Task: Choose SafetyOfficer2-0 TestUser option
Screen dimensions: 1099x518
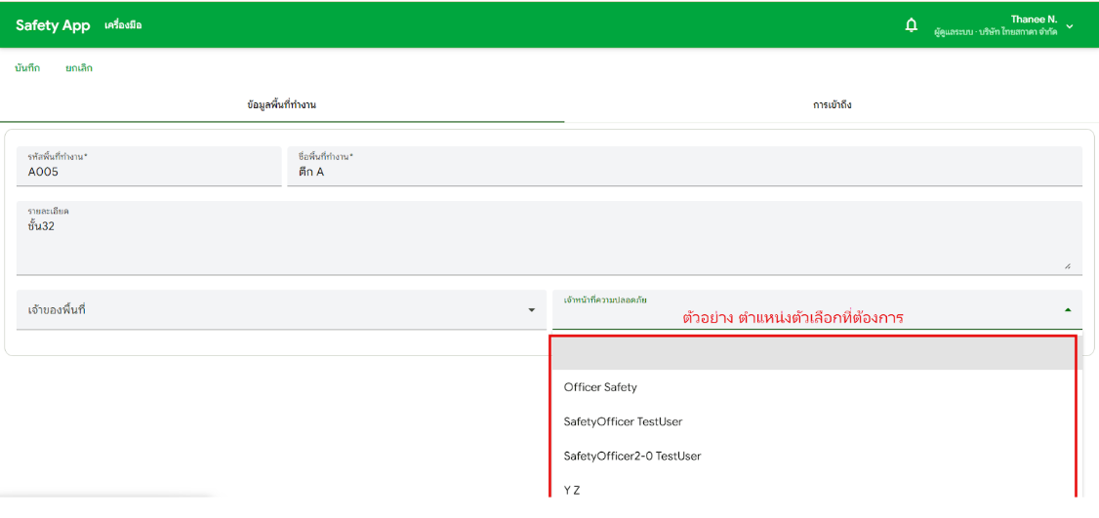Action: pyautogui.click(x=631, y=456)
